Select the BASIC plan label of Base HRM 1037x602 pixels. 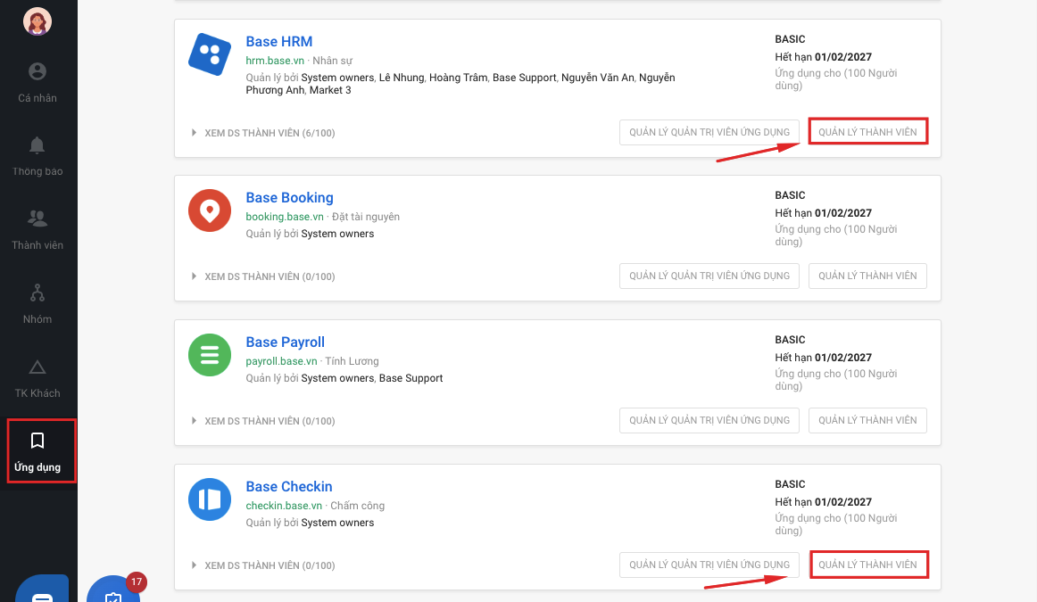click(791, 39)
